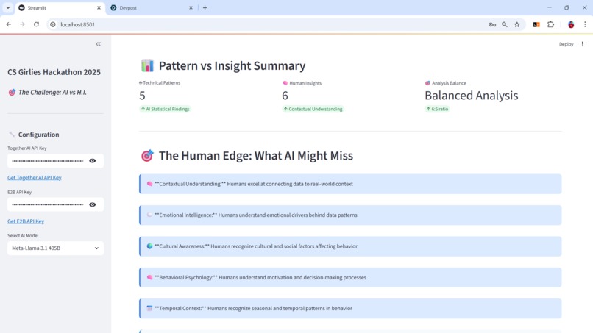Click the brain icon in Behavioral Psychology card

(x=150, y=277)
